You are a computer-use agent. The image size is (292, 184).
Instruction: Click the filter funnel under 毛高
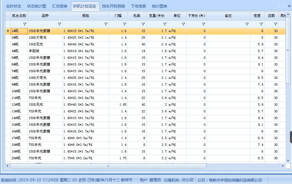(x=143, y=24)
